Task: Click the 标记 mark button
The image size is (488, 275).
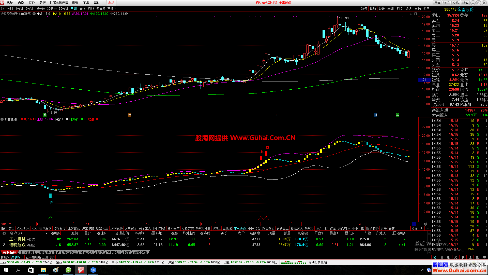Action: (x=408, y=9)
